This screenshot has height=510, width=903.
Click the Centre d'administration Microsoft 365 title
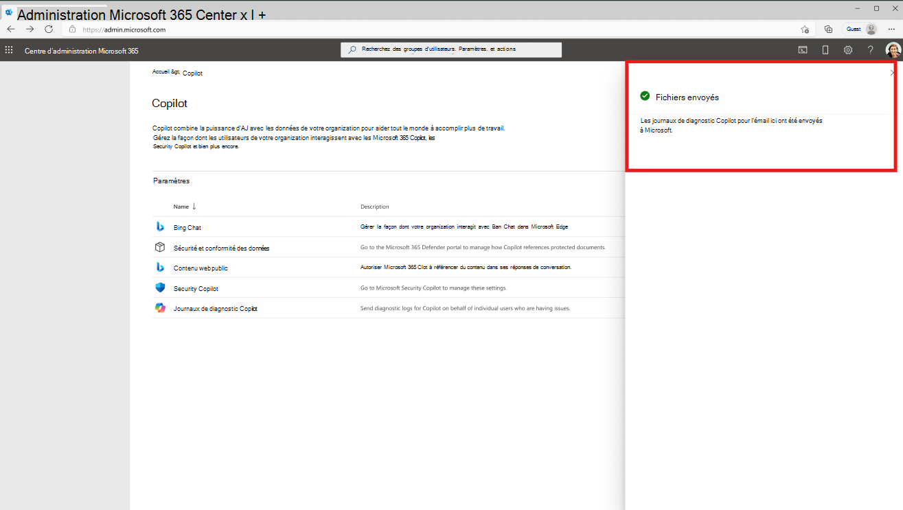click(x=82, y=51)
